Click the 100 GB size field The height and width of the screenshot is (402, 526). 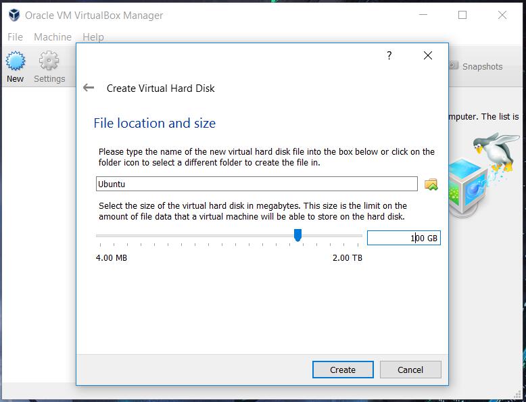pos(404,238)
